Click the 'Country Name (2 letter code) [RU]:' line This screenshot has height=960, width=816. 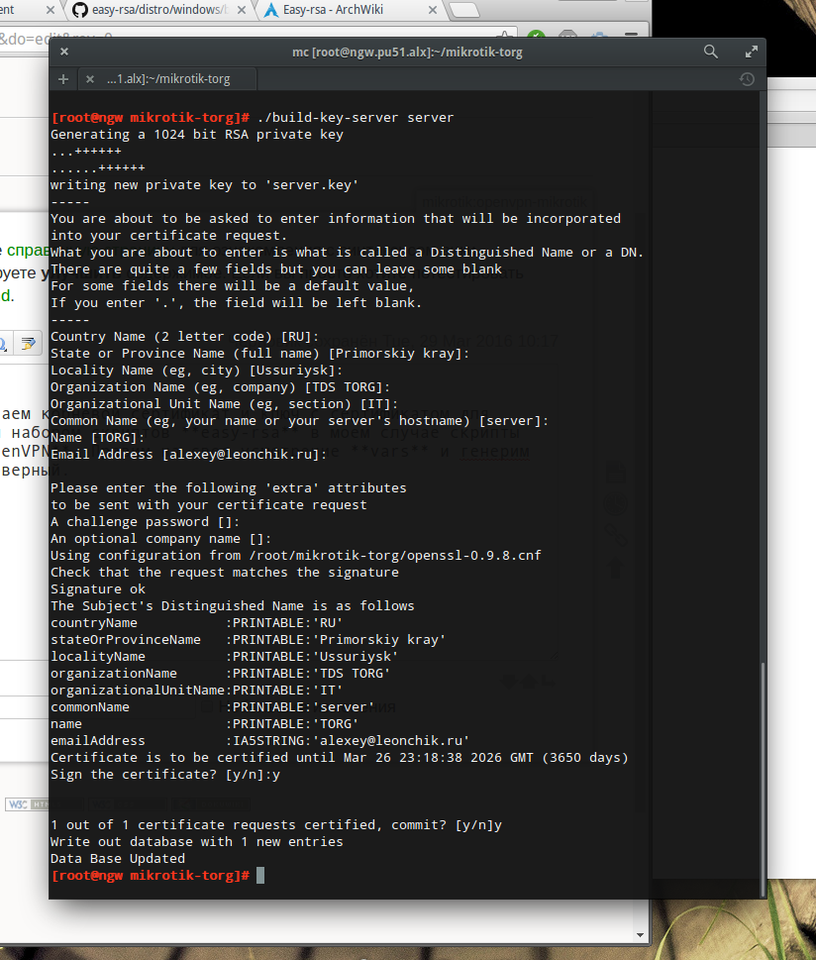coord(185,337)
